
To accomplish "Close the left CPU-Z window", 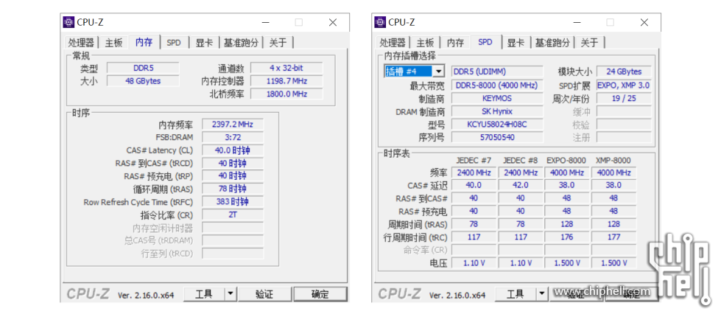I will (333, 22).
